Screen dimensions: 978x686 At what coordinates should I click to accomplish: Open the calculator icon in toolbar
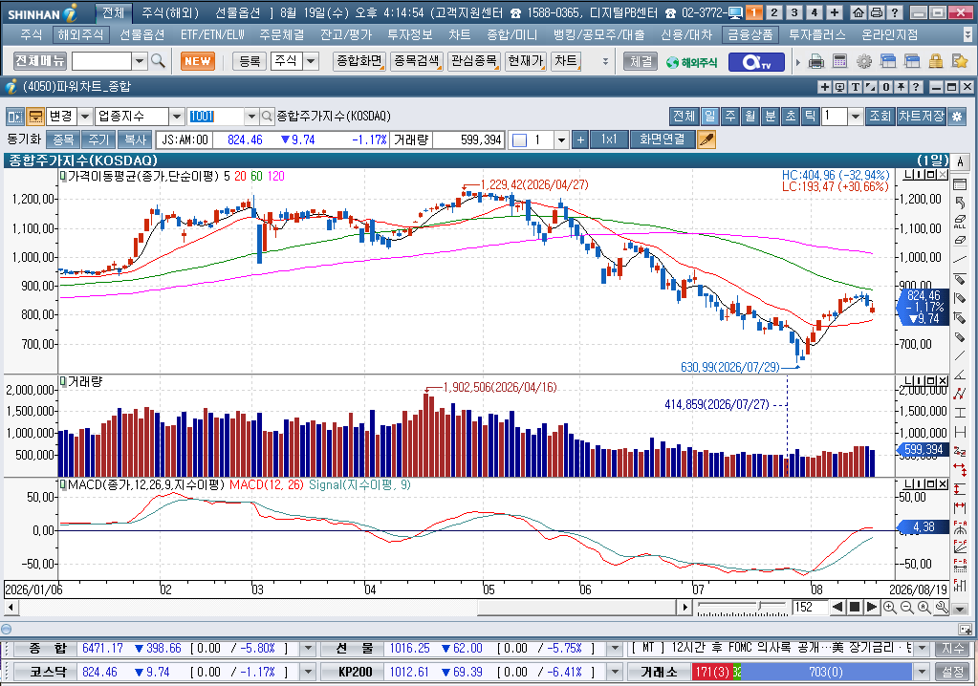(839, 61)
